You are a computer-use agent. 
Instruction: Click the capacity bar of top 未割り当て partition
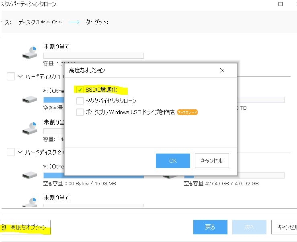(94, 56)
